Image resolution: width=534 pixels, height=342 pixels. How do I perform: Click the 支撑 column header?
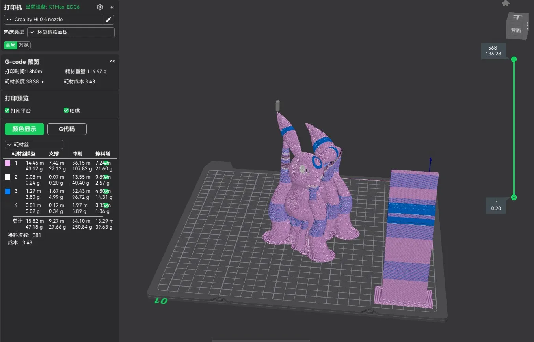54,153
